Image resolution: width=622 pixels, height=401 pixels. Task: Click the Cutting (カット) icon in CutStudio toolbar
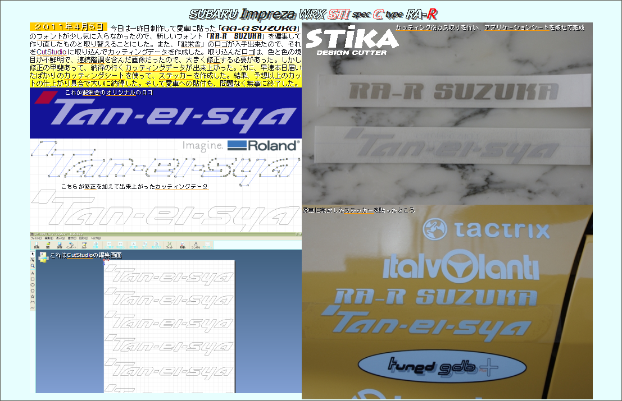pyautogui.click(x=84, y=245)
